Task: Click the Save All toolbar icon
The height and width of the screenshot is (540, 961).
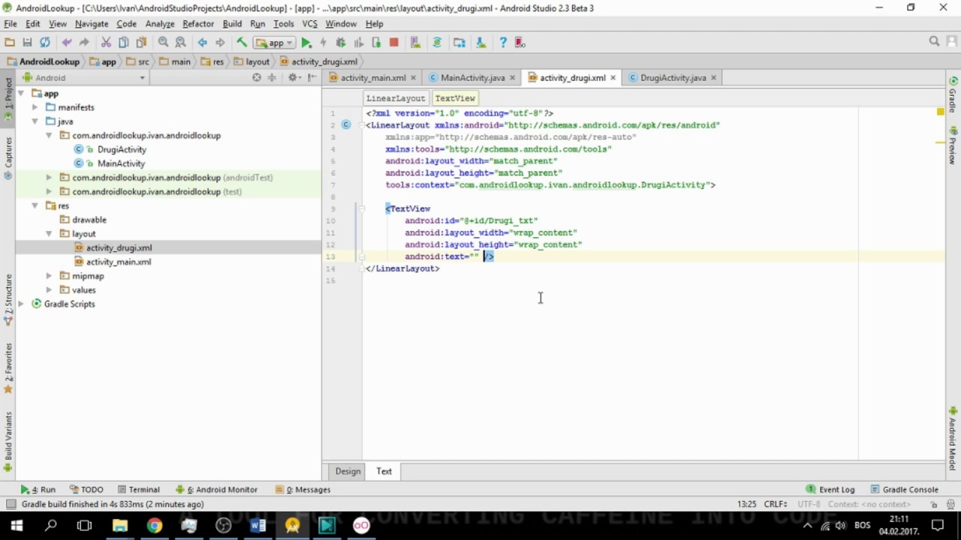Action: (x=27, y=43)
